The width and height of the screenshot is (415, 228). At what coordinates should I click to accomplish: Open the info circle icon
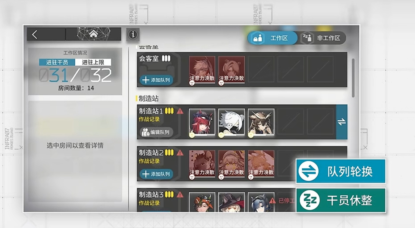(x=133, y=35)
